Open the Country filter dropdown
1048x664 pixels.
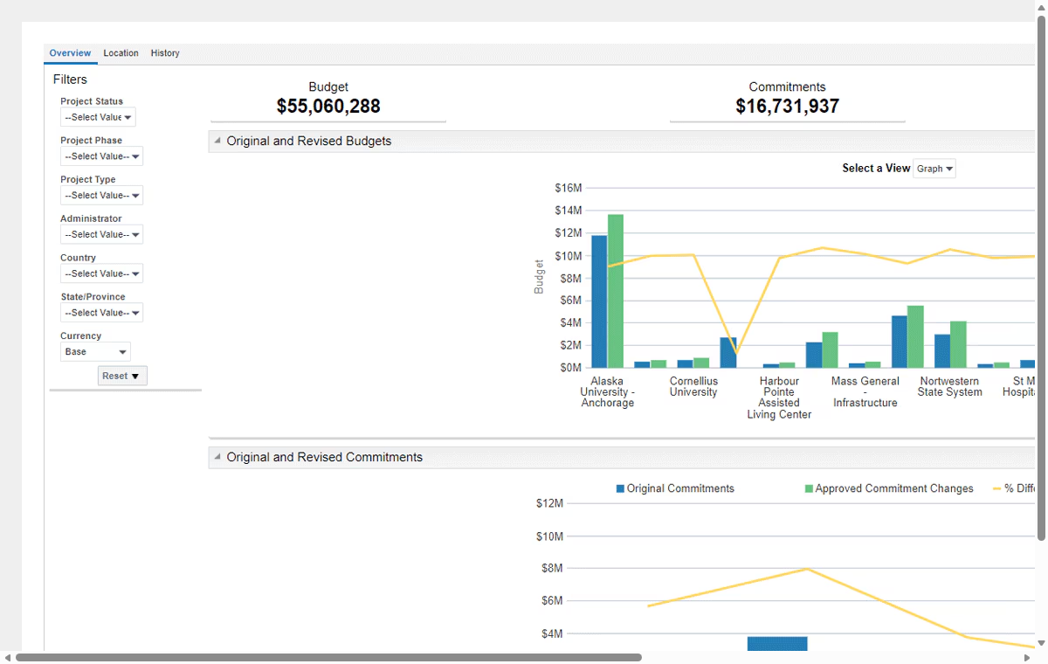click(101, 273)
